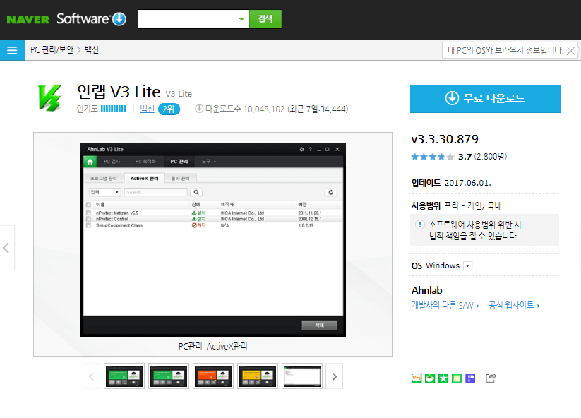Show more thumbnails with the strip's right arrow
Image resolution: width=581 pixels, height=418 pixels.
pos(334,376)
